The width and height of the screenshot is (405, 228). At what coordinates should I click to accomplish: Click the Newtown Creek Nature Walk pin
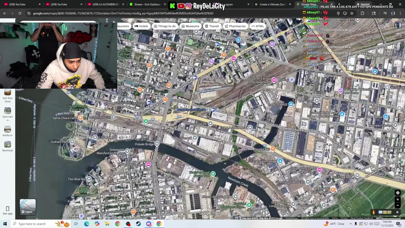click(213, 174)
